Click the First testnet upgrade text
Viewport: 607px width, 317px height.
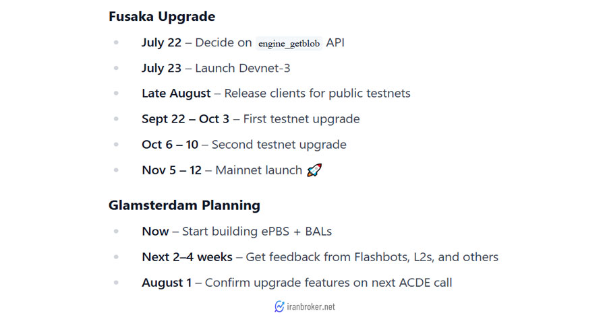click(x=301, y=119)
